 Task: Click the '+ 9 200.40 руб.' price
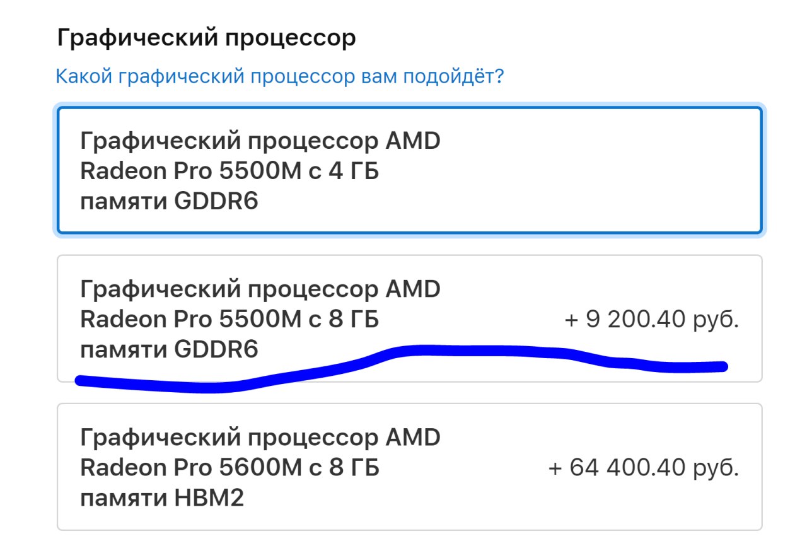point(651,320)
